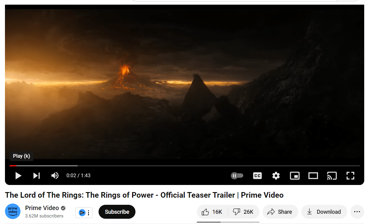
Task: Open the player settings gear
Action: click(x=276, y=176)
